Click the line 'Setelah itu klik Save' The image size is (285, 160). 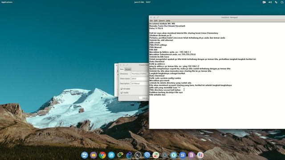pyautogui.click(x=159, y=57)
